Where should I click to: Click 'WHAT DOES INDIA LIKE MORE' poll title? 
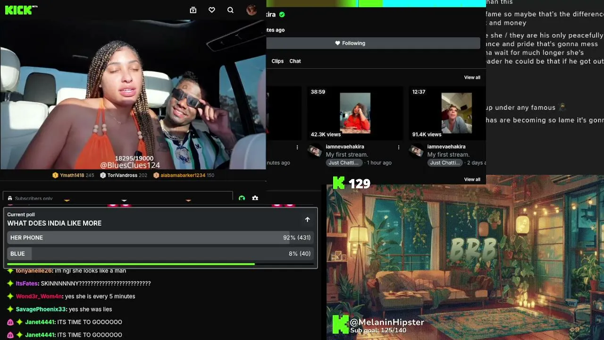click(54, 223)
